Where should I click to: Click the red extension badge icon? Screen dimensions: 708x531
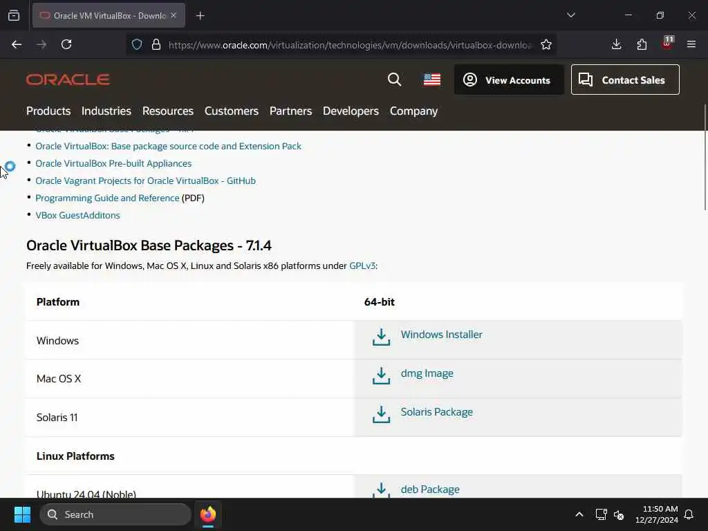(667, 43)
